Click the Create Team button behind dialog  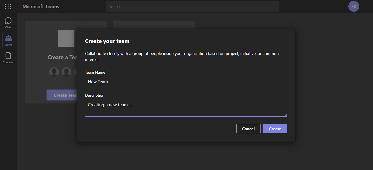click(62, 95)
